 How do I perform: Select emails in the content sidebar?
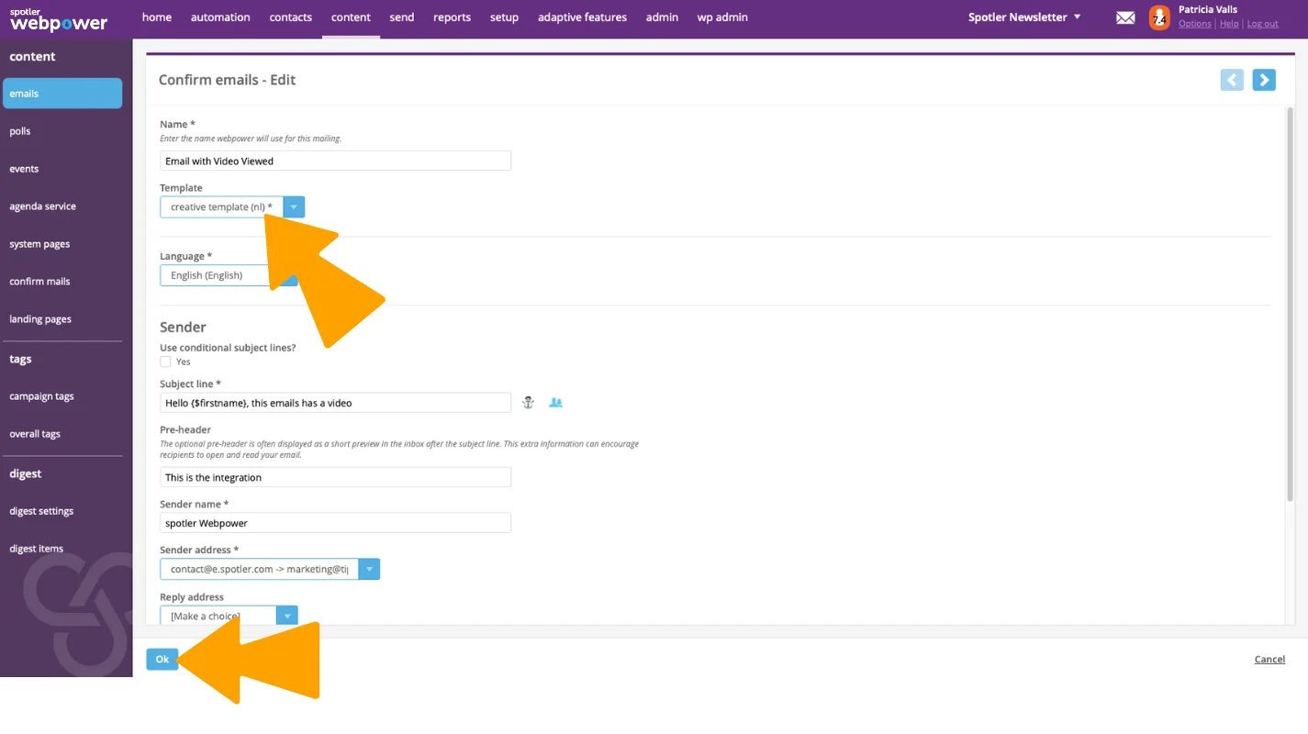tap(62, 94)
